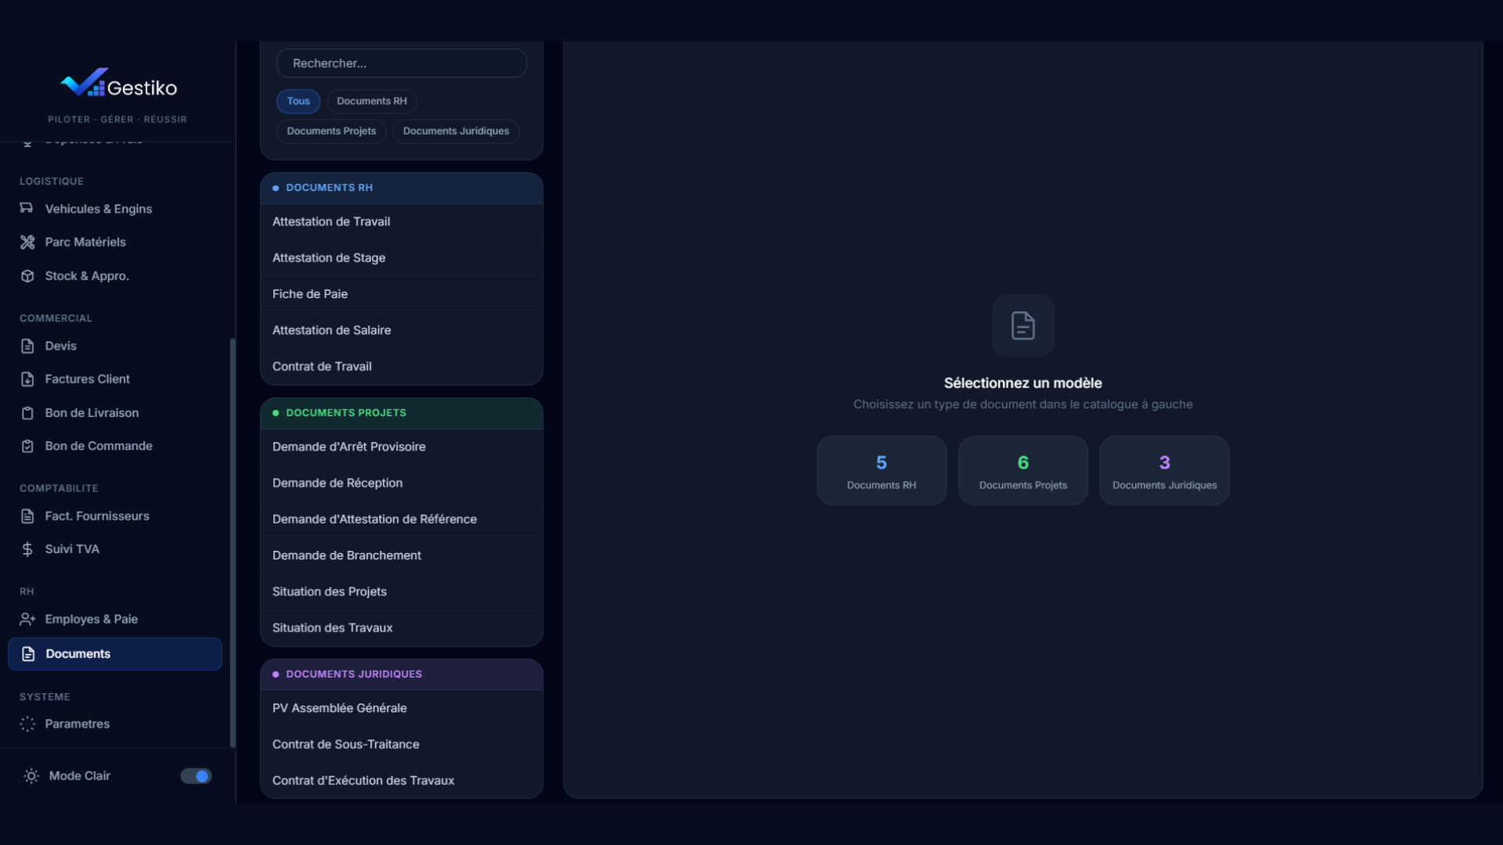Click the Suivi TVA dollar icon
The height and width of the screenshot is (845, 1503).
[27, 549]
